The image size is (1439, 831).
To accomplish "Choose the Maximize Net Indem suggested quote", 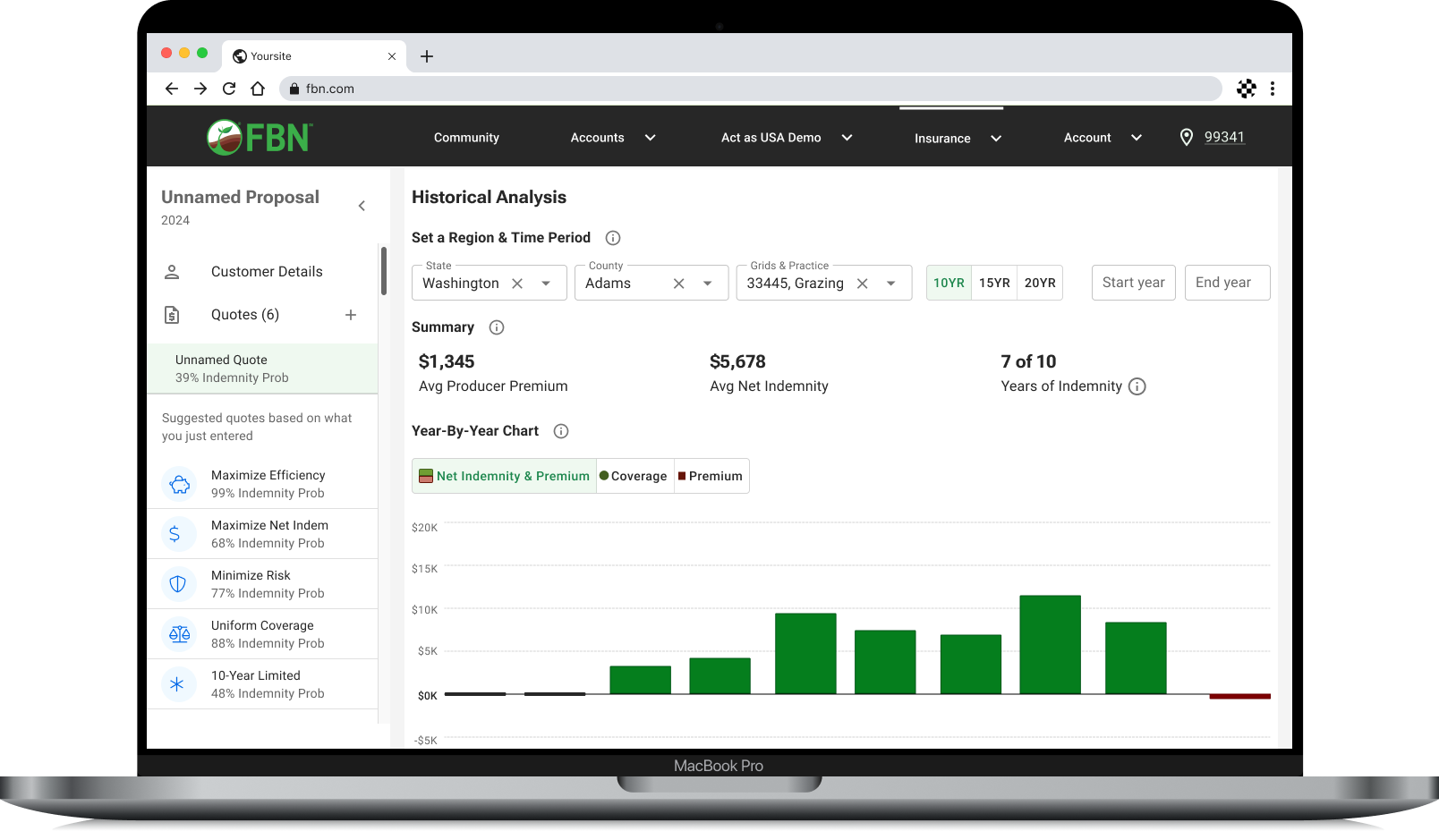I will click(262, 534).
